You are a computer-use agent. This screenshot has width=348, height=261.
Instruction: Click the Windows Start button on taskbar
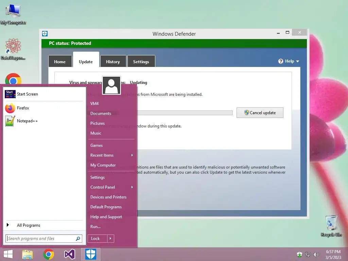(8, 254)
